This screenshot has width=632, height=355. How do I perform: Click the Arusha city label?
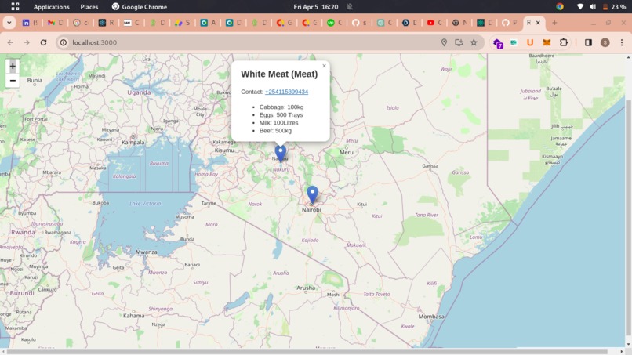[306, 288]
